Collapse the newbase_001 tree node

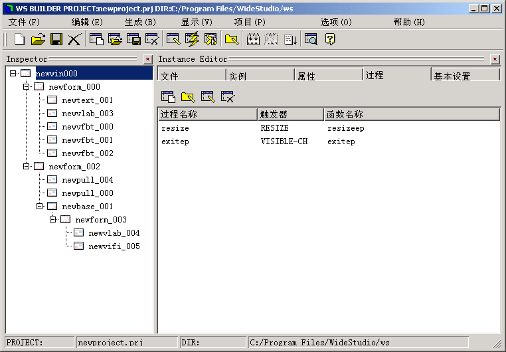click(39, 206)
